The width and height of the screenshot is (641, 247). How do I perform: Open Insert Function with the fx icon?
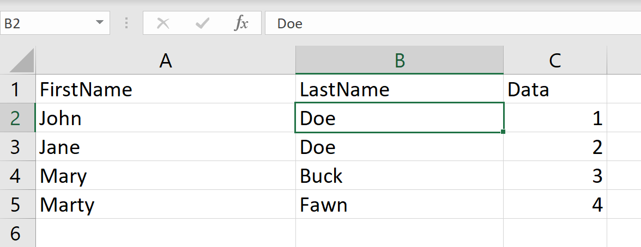click(x=241, y=23)
